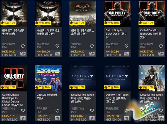Viewport: 167px width, 124px height.
Task: Favorite the PS3 Call of Duty Black Ops III
Action: [126, 46]
